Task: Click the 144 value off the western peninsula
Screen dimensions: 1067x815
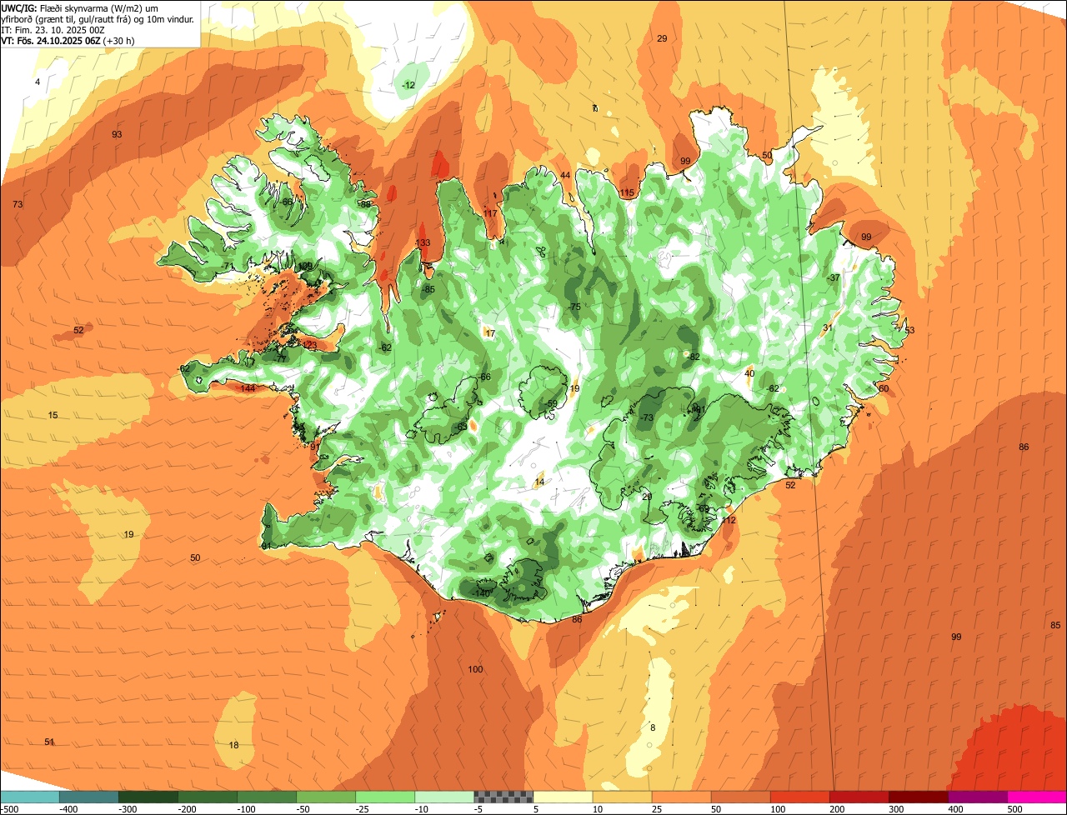Action: tap(248, 388)
